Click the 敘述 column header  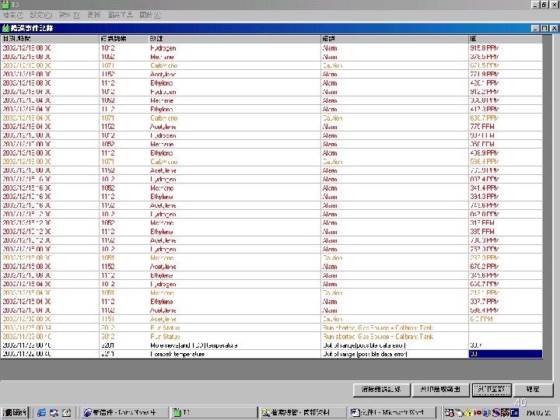coord(235,39)
